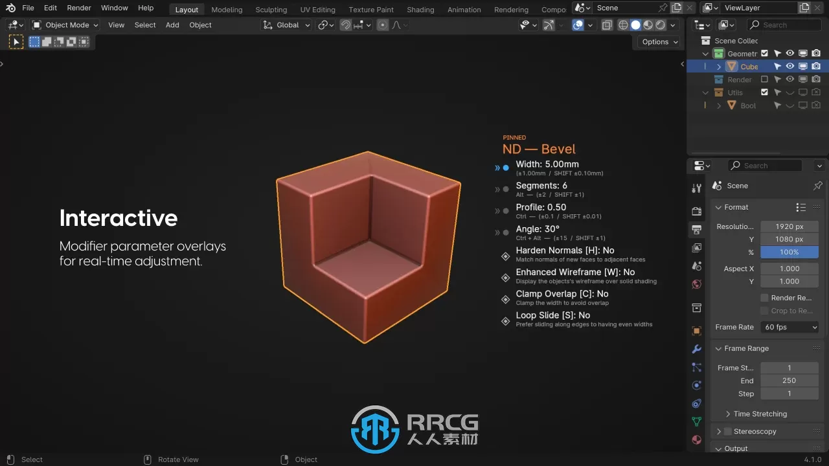Enable the Stereoscopy checkbox
Screen dimensions: 829x466
click(x=728, y=431)
